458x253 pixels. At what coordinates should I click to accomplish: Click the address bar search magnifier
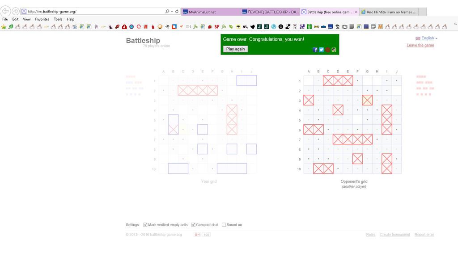(167, 11)
